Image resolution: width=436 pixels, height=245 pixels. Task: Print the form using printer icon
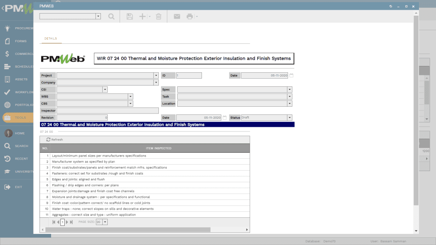pyautogui.click(x=189, y=17)
